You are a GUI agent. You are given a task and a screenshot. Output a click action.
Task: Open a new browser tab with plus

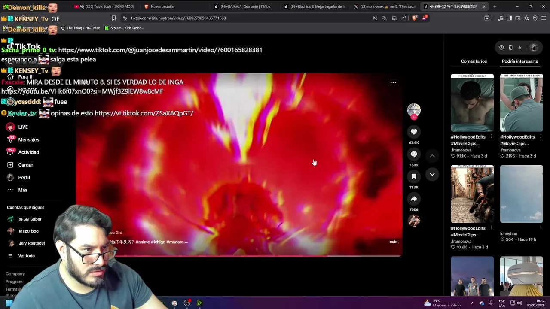point(495,6)
